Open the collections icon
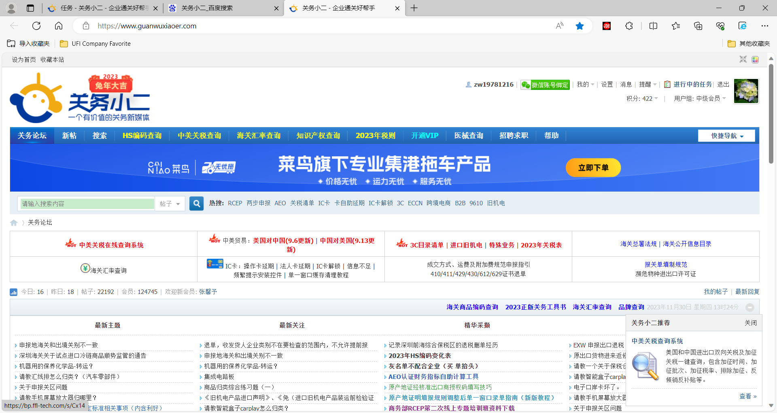This screenshot has width=777, height=413. 698,26
